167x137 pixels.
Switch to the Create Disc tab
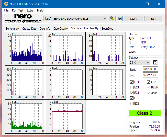29,29
